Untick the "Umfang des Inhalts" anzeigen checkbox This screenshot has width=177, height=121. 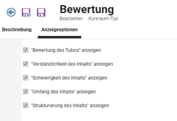tap(25, 91)
